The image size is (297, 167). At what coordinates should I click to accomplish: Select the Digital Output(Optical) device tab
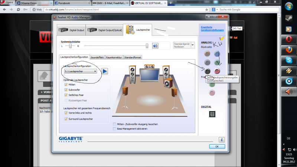pyautogui.click(x=104, y=30)
